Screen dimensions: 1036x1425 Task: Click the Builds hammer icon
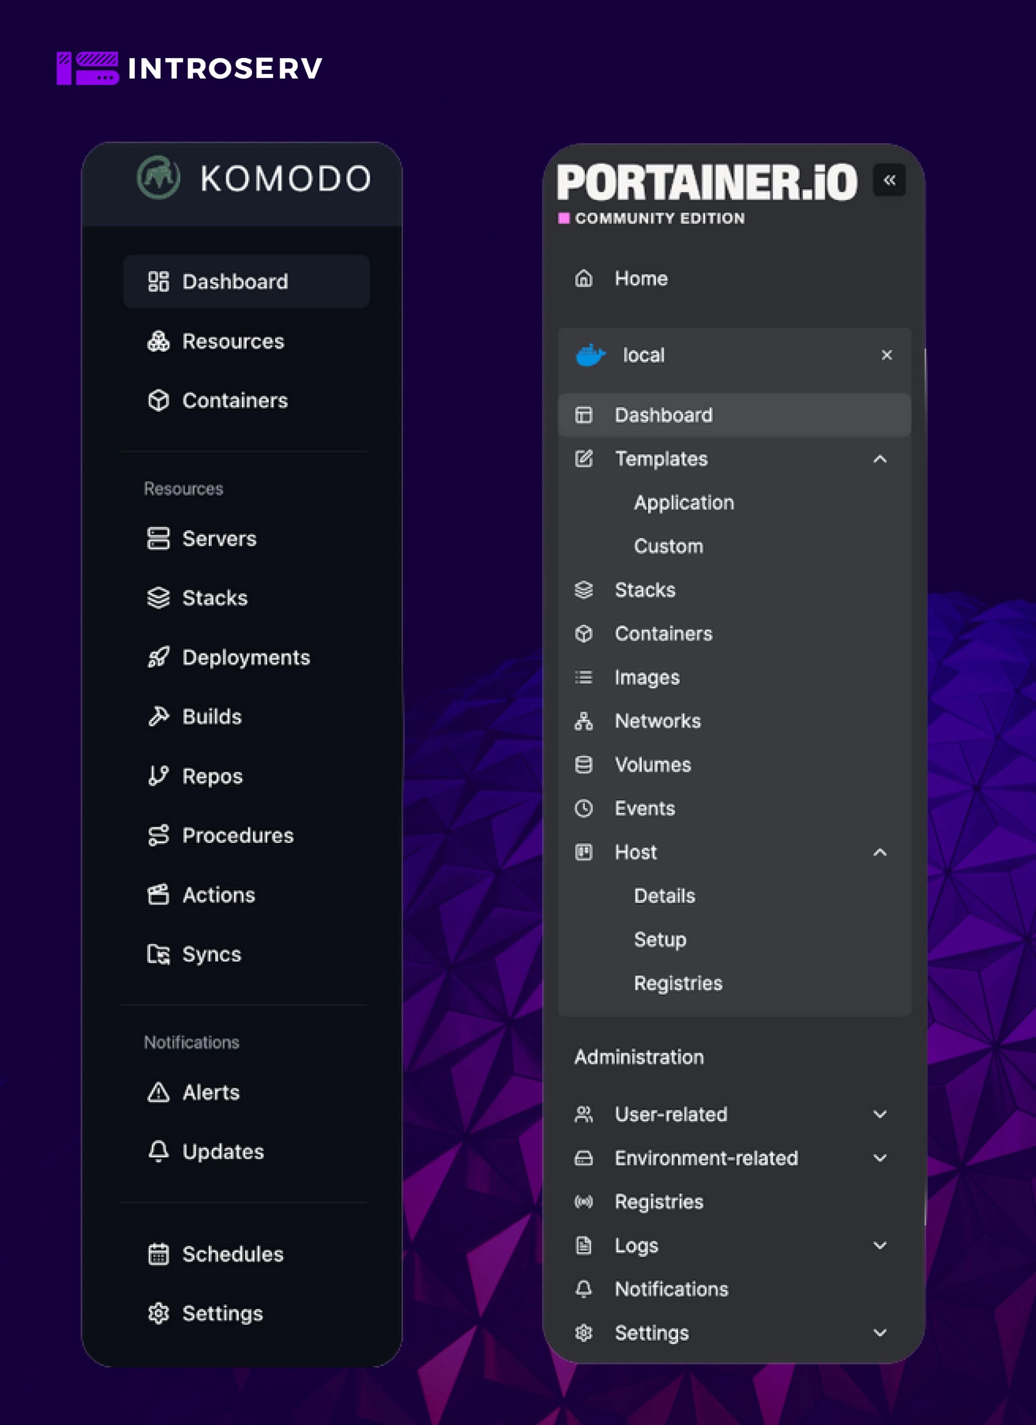click(x=159, y=716)
